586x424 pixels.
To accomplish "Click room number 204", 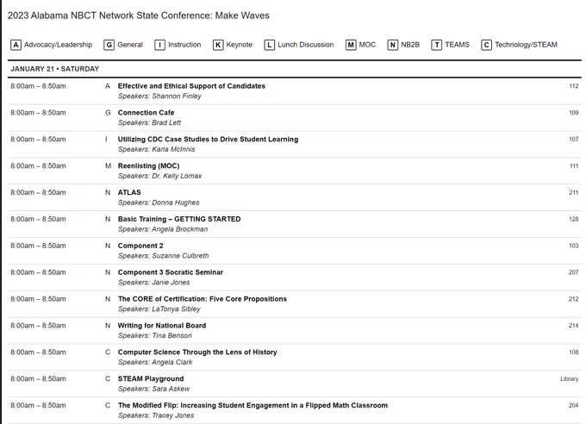I will 574,405.
